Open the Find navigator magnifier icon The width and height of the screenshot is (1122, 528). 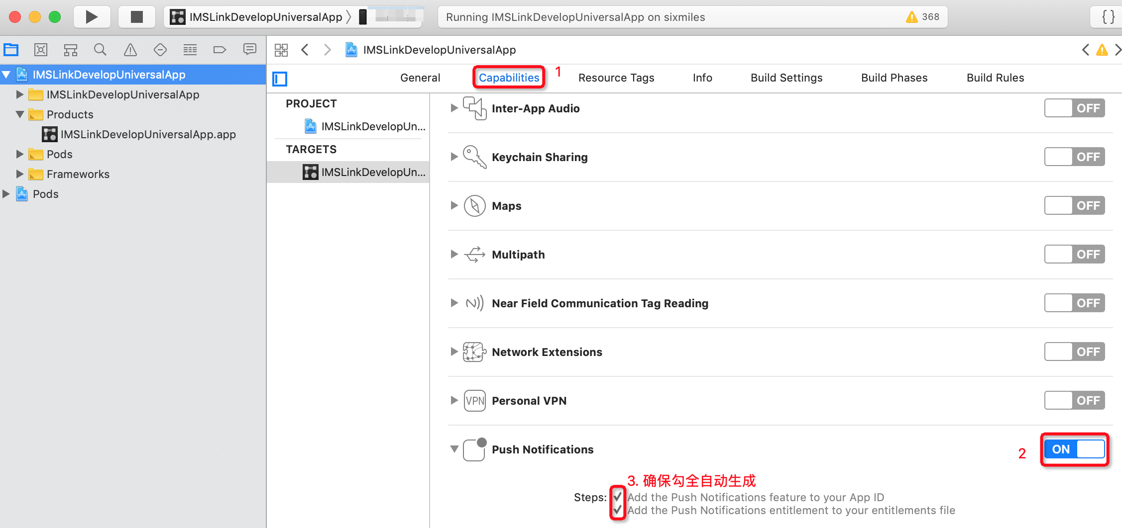pos(100,50)
